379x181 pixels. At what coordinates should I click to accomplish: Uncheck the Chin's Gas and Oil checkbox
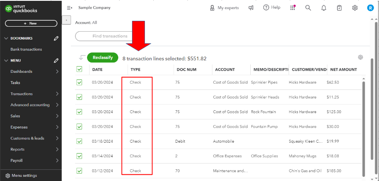pyautogui.click(x=79, y=171)
